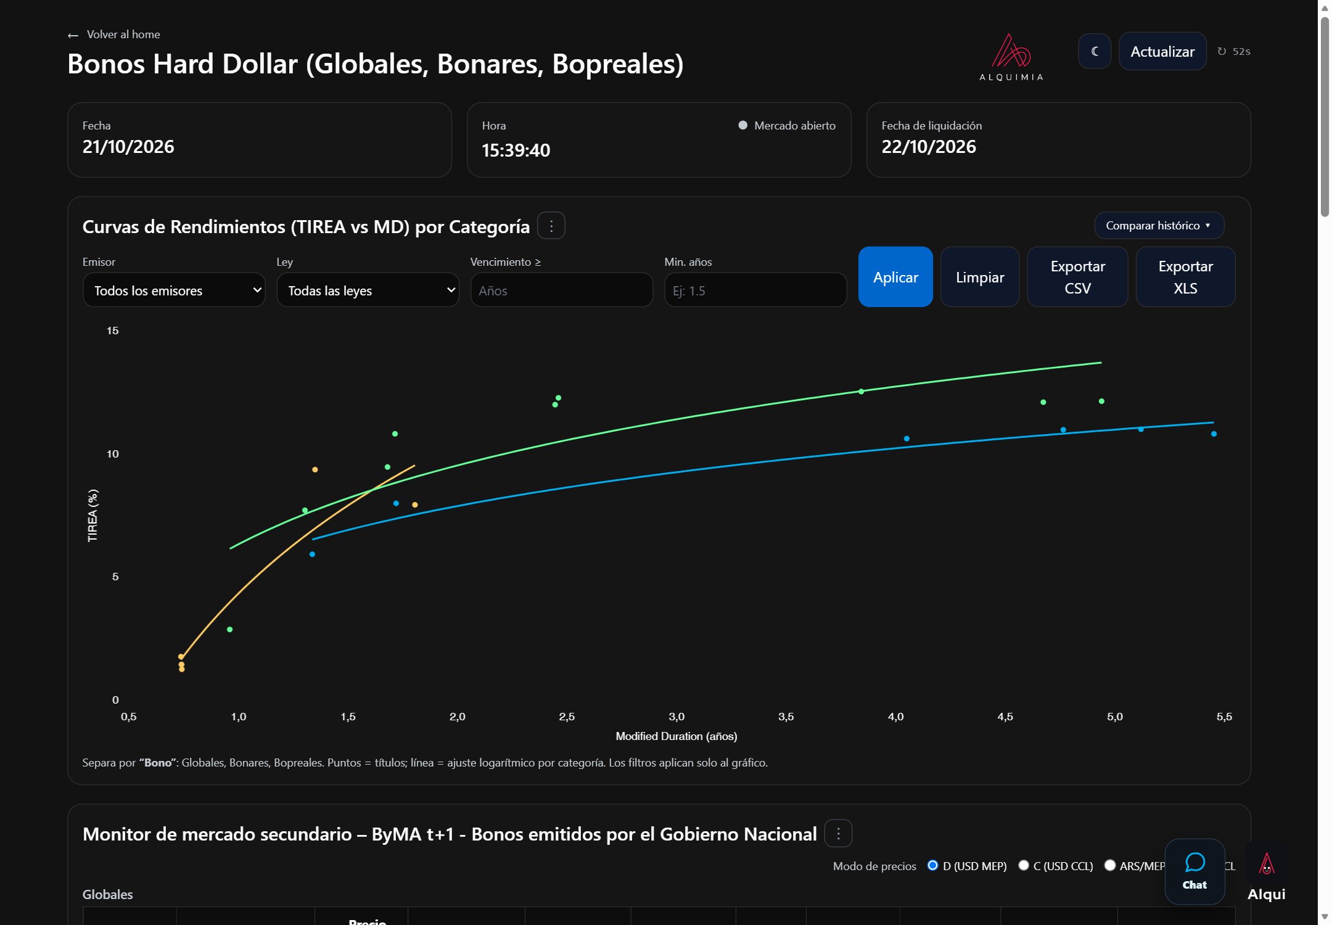Click the Globales section heading
Screen dimensions: 1332x925
(x=107, y=894)
